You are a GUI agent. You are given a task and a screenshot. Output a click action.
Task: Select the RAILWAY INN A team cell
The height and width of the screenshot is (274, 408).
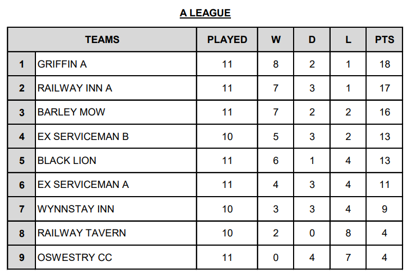pyautogui.click(x=75, y=88)
